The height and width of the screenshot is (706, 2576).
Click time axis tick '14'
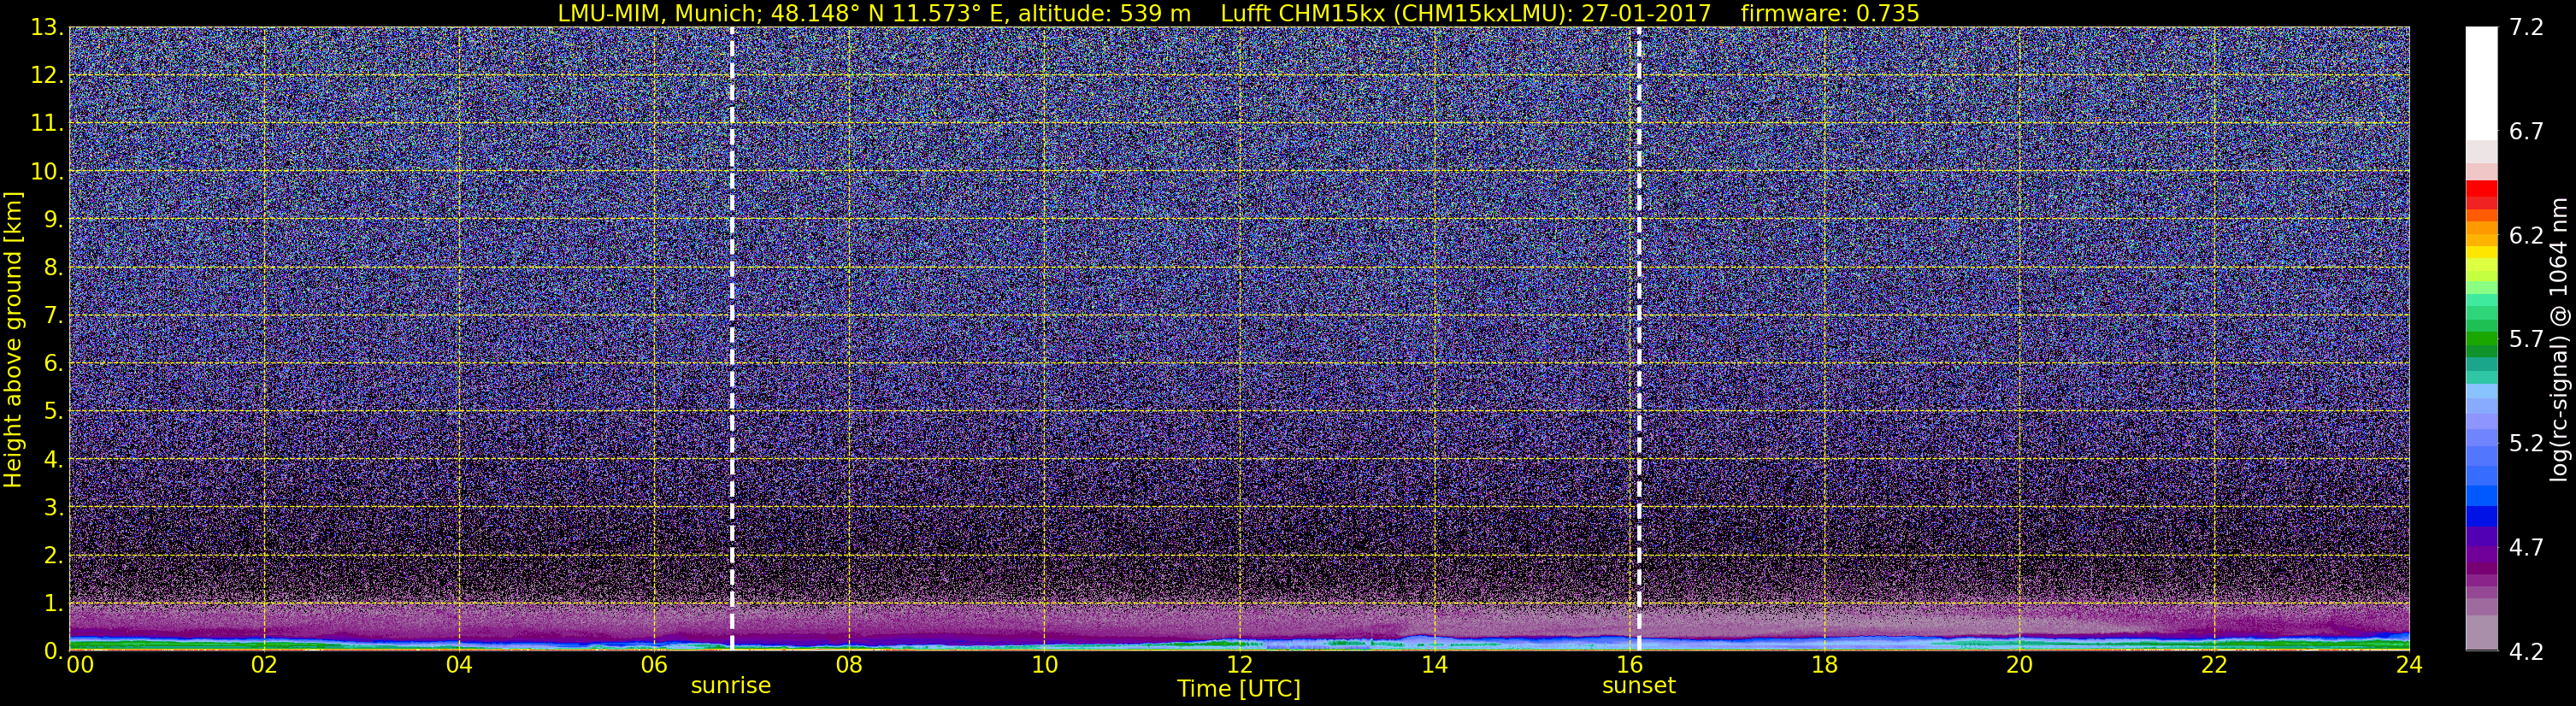point(1434,665)
